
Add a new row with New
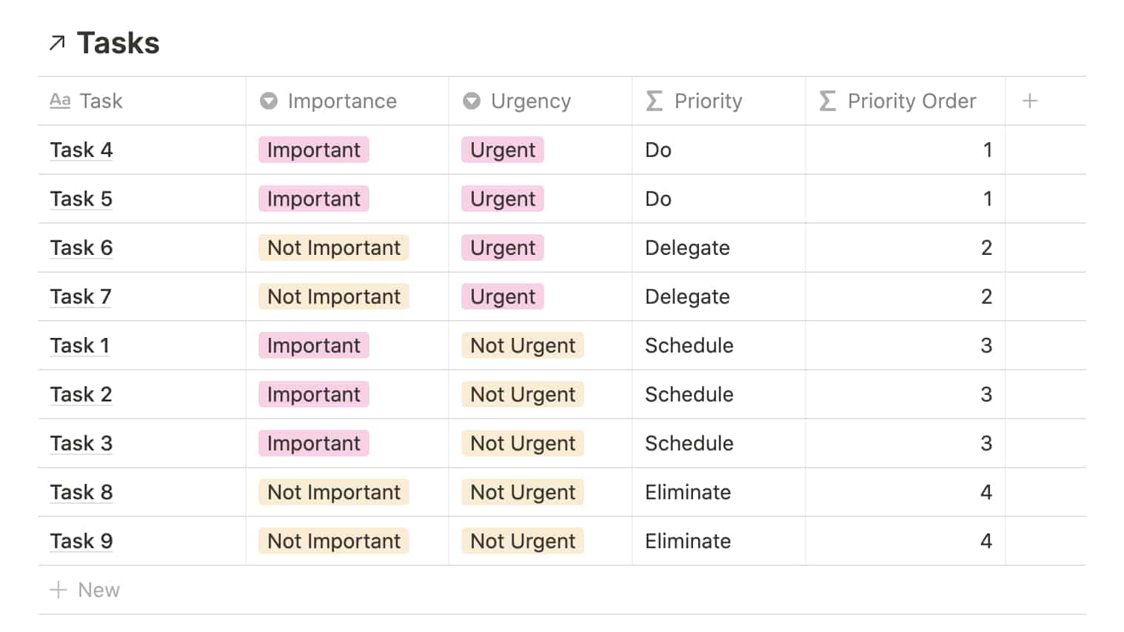click(x=98, y=590)
